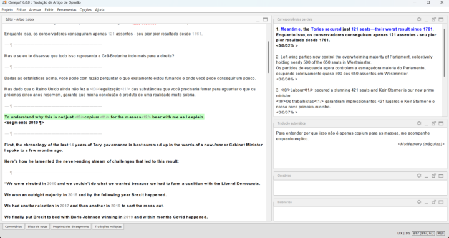The width and height of the screenshot is (449, 238).
Task: Open the Opções menu
Action: pyautogui.click(x=85, y=10)
